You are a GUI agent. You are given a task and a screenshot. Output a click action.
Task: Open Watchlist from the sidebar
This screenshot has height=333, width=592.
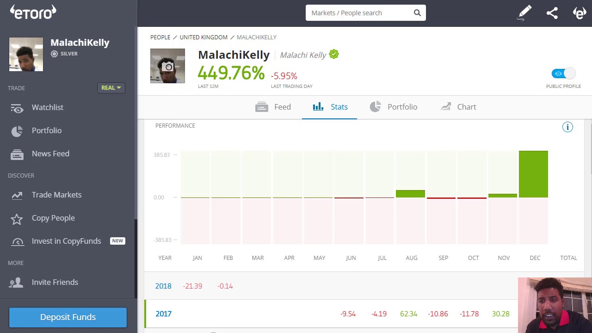click(x=48, y=107)
